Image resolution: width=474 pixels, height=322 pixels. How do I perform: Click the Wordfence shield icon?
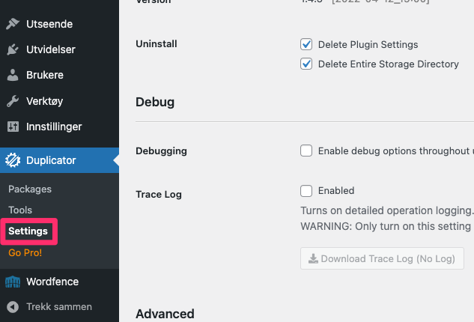[x=13, y=282]
